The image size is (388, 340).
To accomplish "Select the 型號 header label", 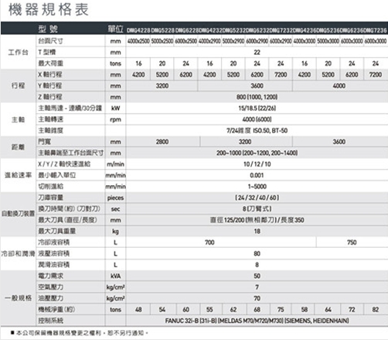I will 48,29.
